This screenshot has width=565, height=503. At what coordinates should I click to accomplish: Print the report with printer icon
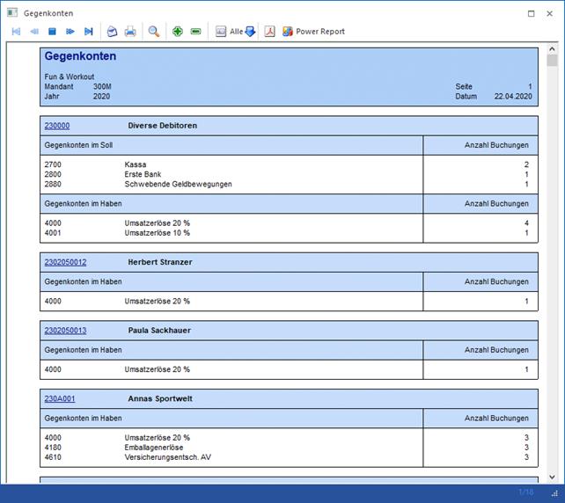[130, 32]
